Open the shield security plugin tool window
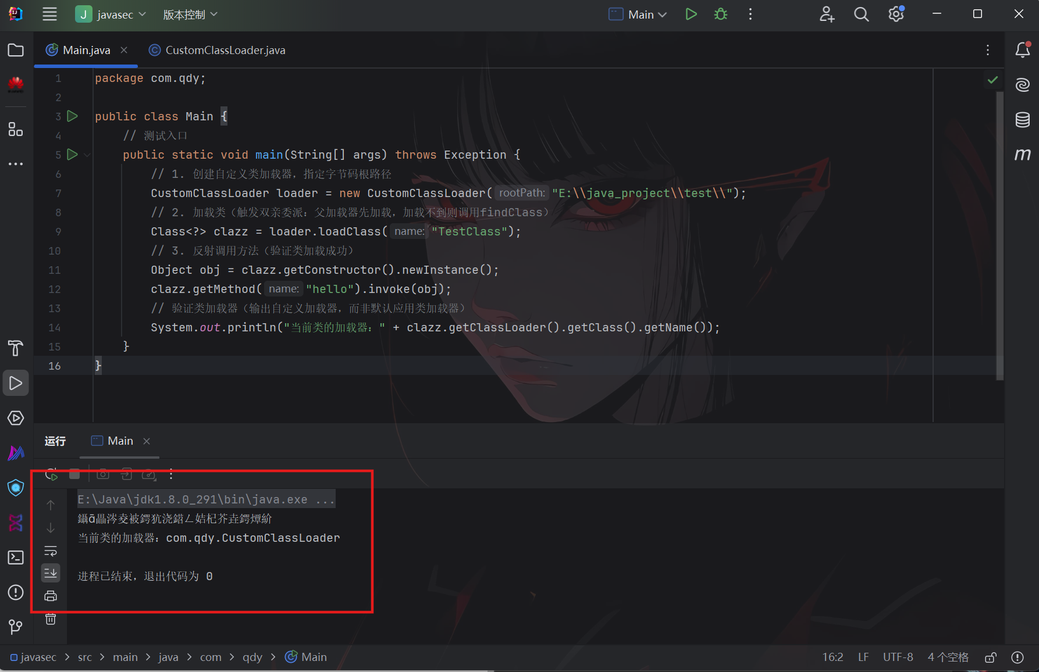The image size is (1039, 672). tap(16, 488)
